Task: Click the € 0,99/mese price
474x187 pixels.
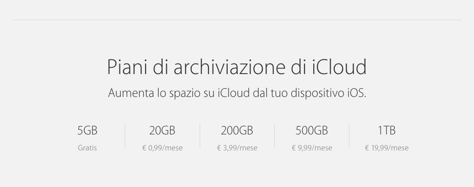Action: tap(162, 148)
